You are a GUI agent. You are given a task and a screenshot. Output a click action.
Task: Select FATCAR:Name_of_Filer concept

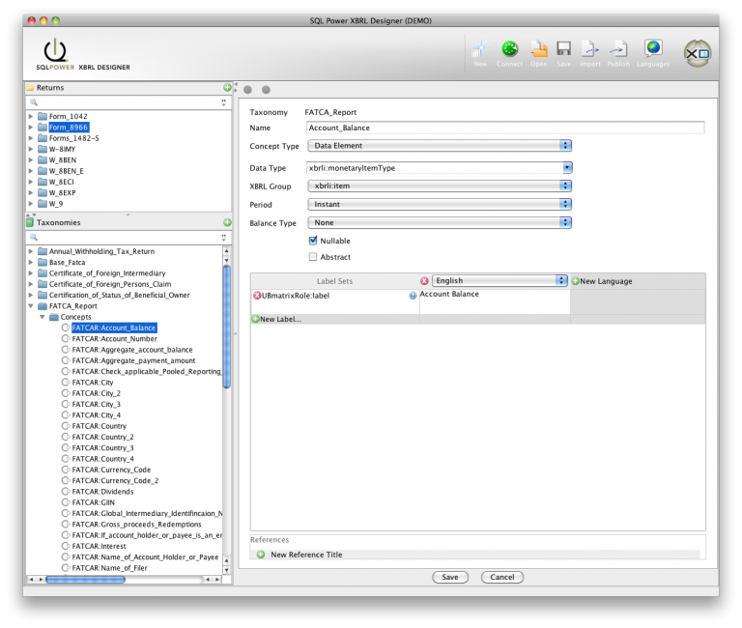click(110, 567)
